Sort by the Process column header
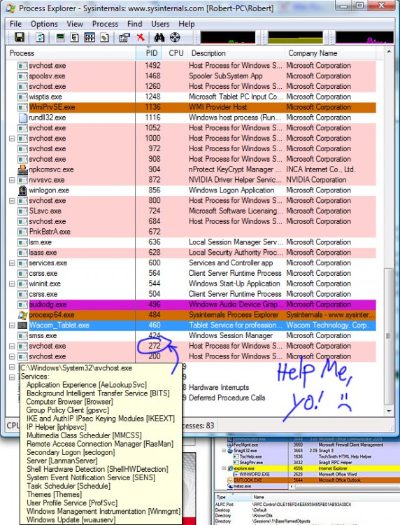This screenshot has height=525, width=400. point(71,53)
